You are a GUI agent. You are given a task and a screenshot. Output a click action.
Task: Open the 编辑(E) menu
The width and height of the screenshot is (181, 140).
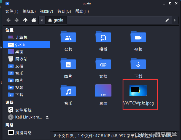pos(29,11)
